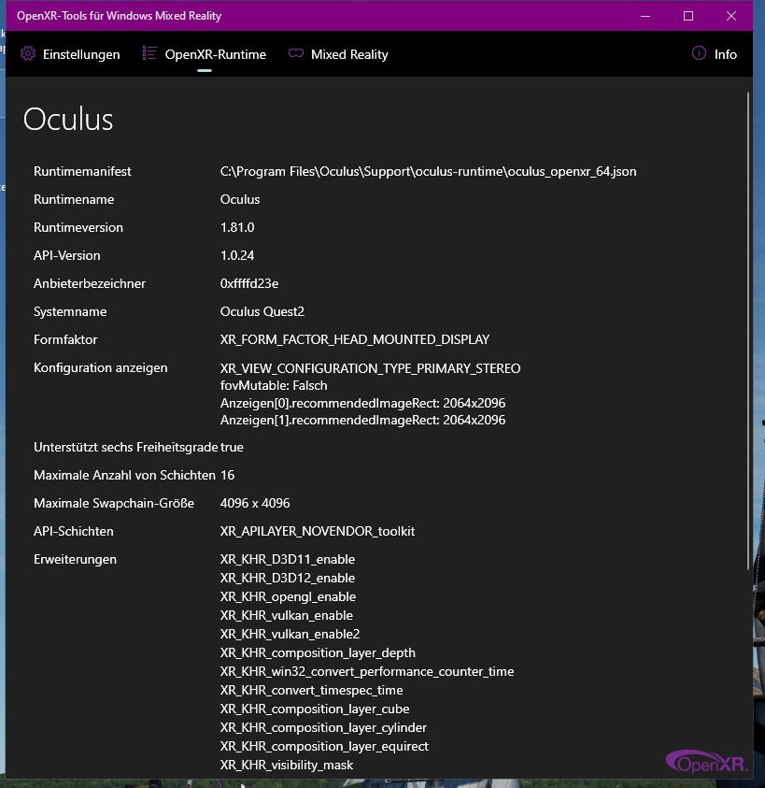Select the Runtimename value Oculus

(x=240, y=199)
